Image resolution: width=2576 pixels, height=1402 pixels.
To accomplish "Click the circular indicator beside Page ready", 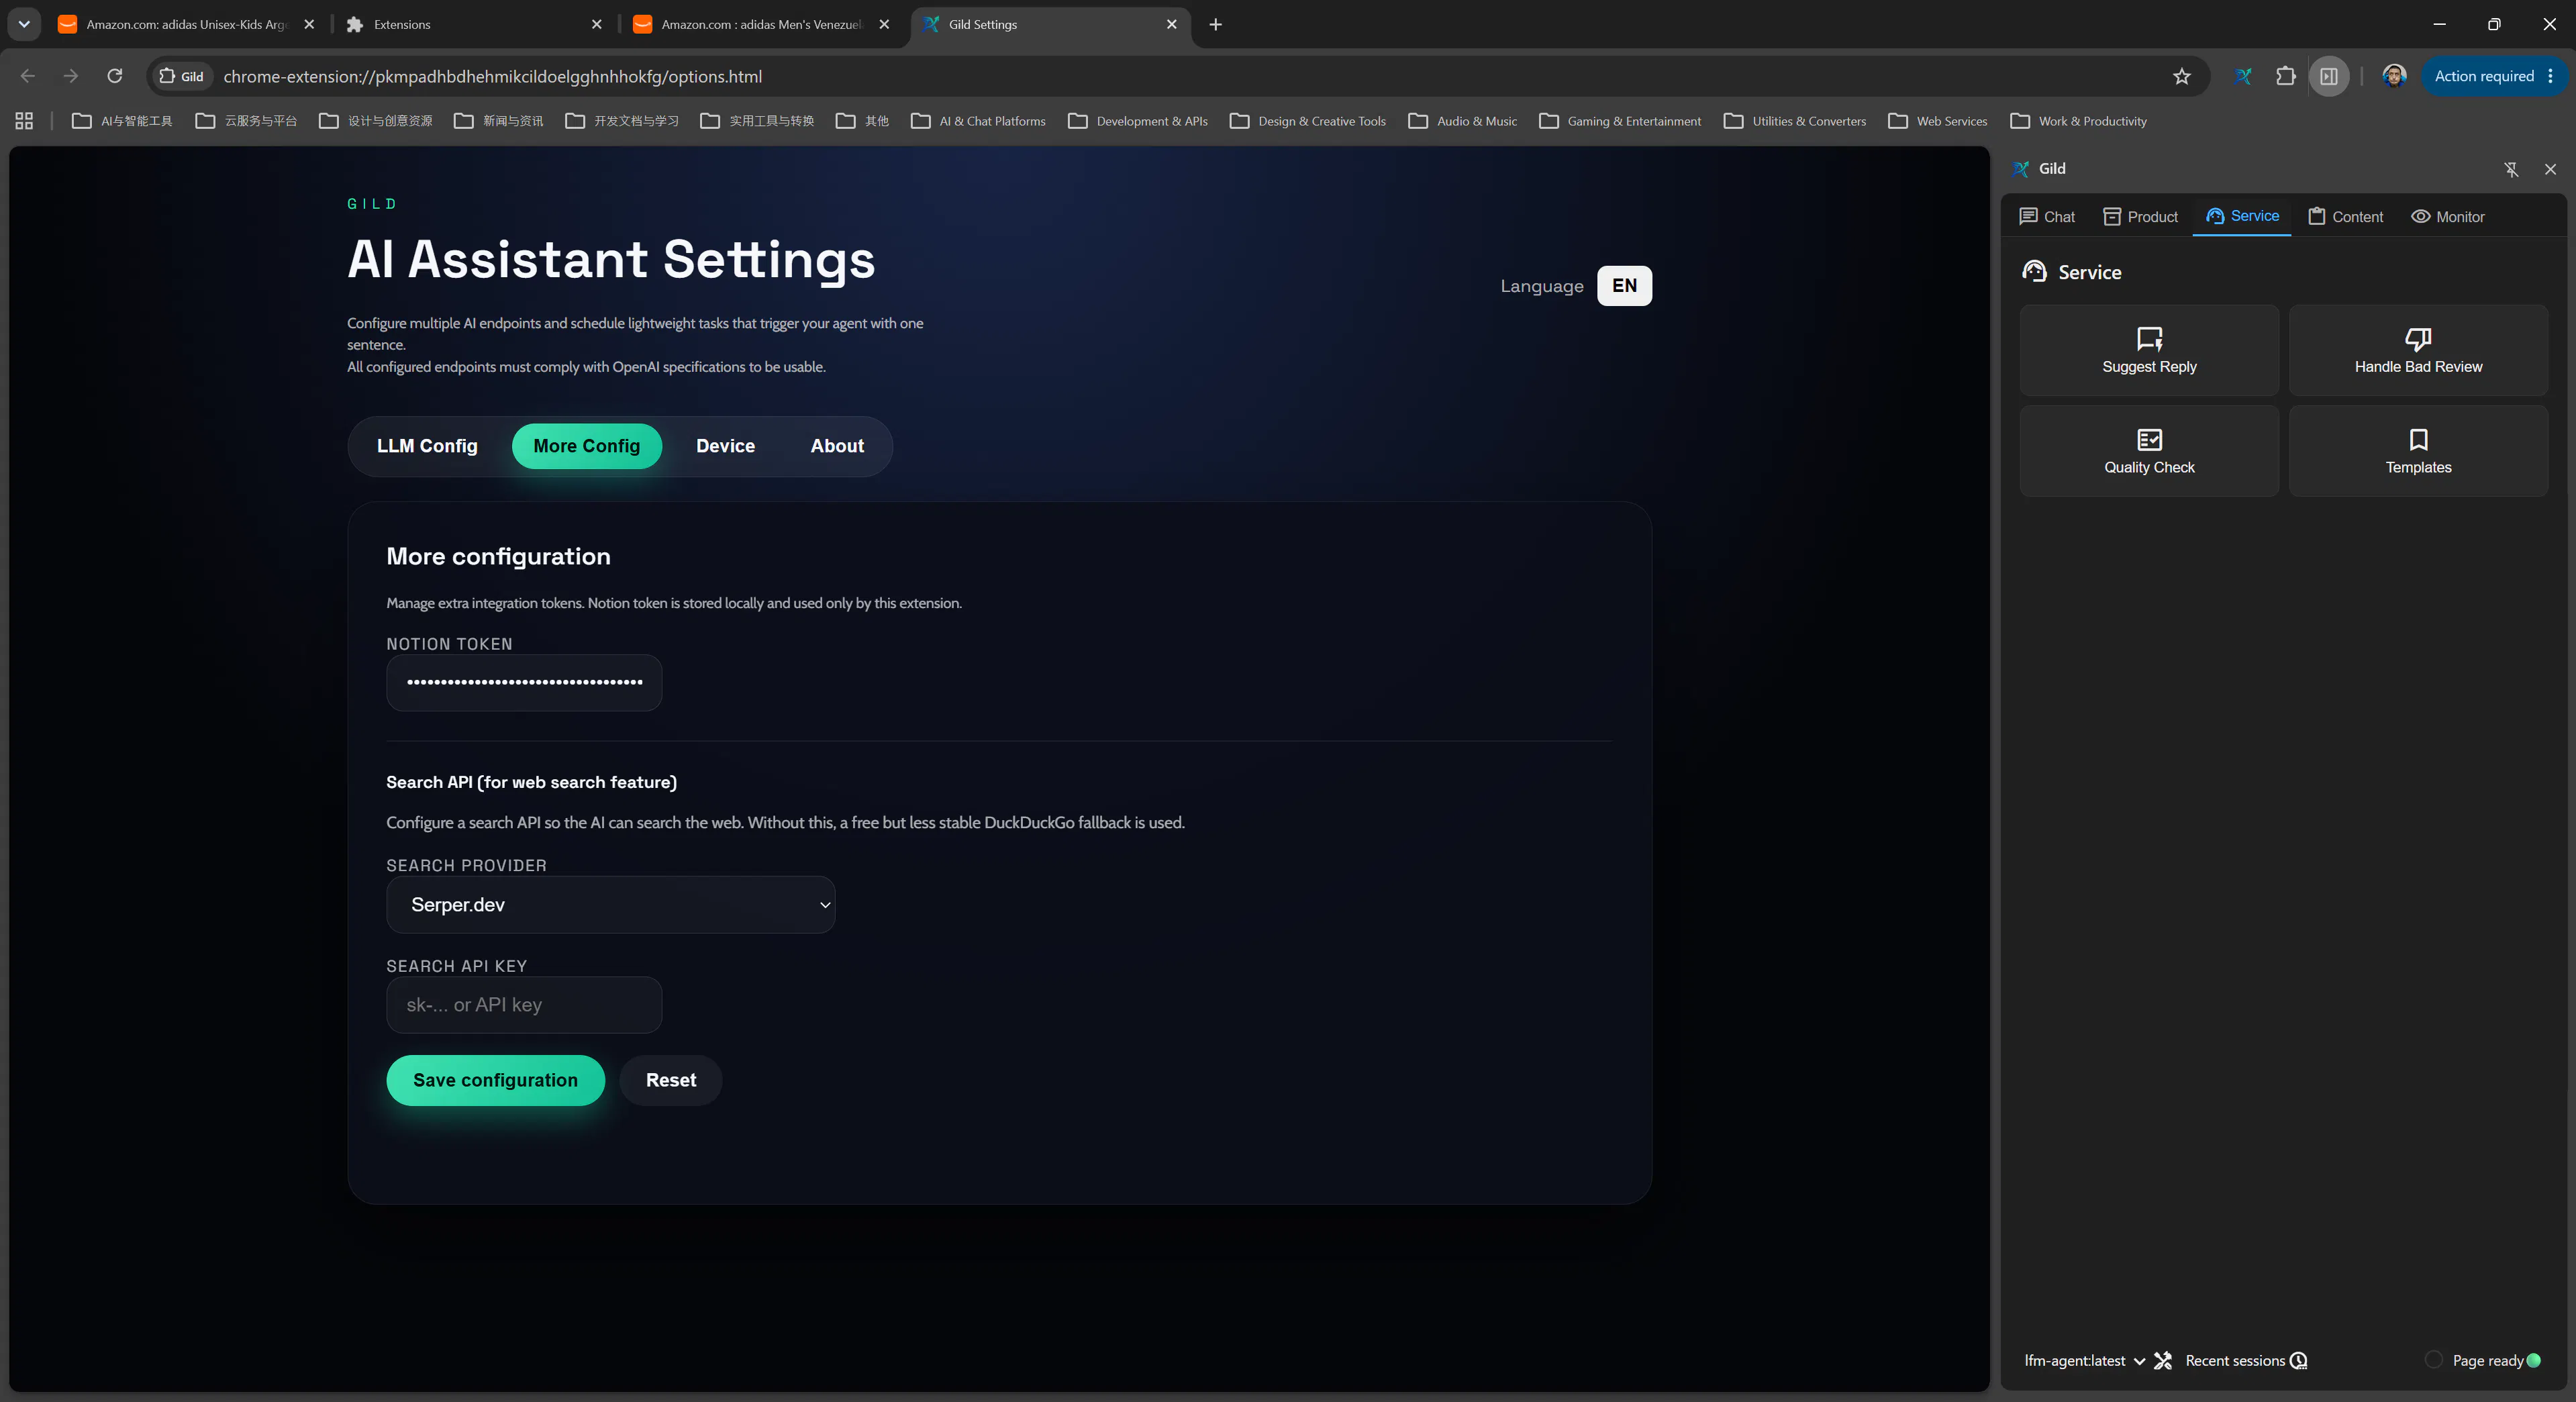I will point(2434,1359).
